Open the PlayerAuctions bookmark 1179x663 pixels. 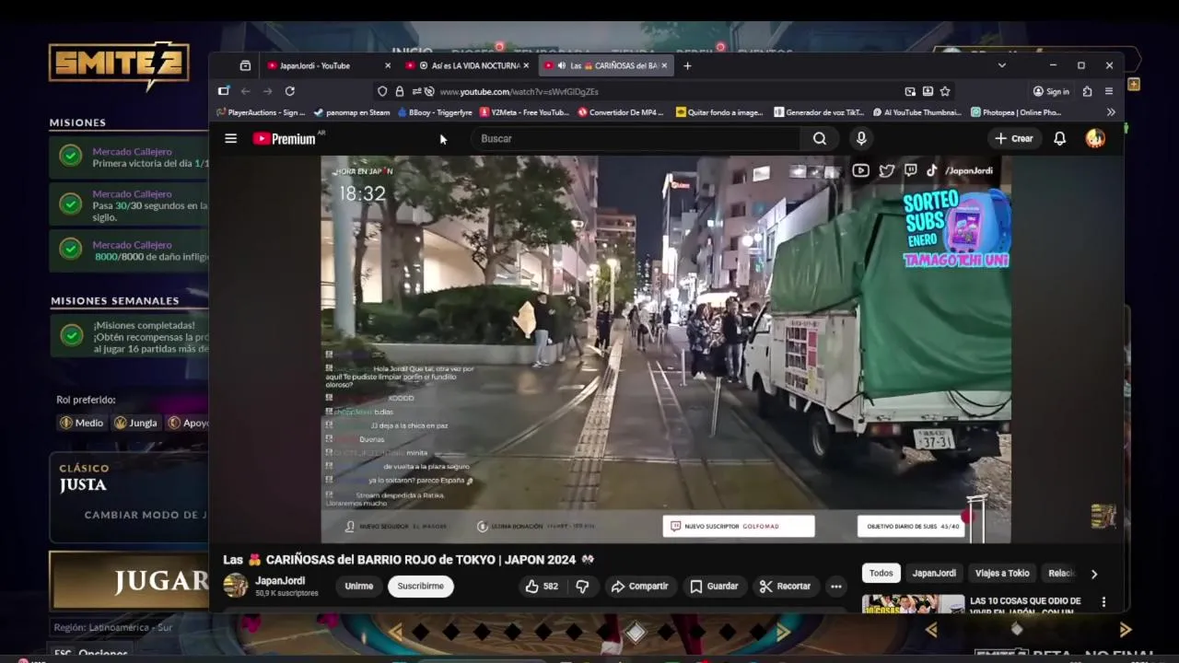coord(261,112)
